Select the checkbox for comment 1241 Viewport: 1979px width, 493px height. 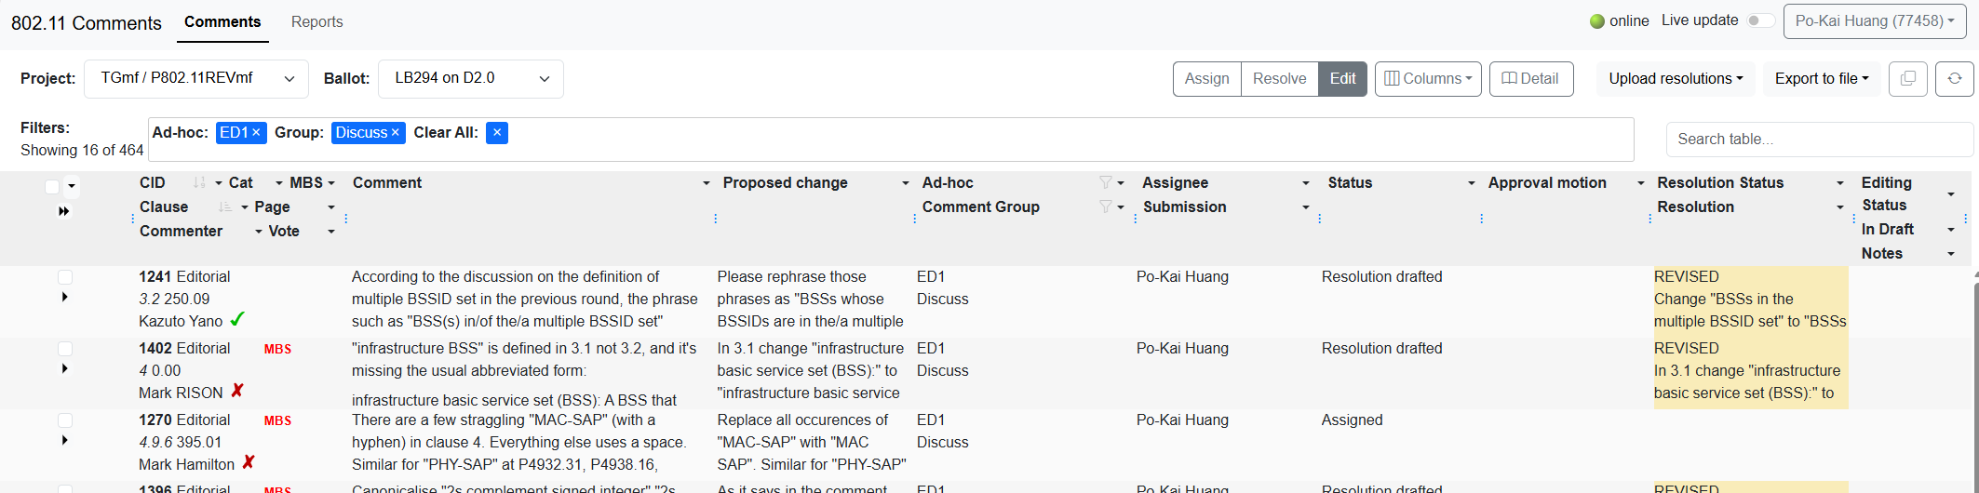65,277
